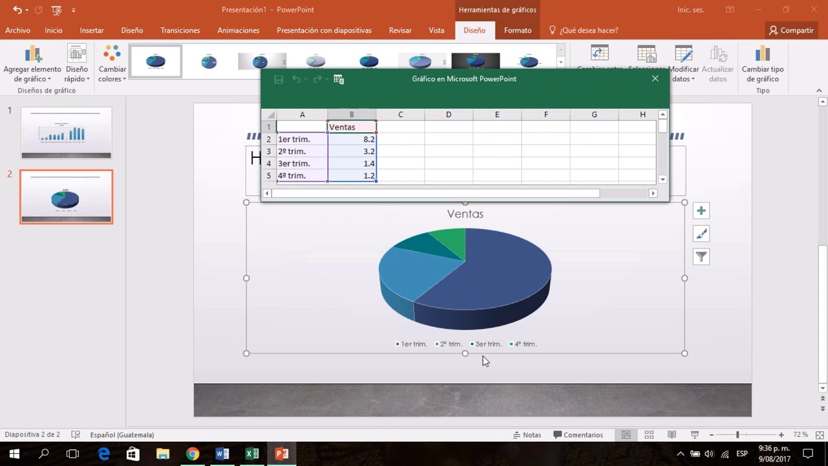Click Inic. ses. sign-in link
Image resolution: width=828 pixels, height=466 pixels.
click(x=691, y=10)
